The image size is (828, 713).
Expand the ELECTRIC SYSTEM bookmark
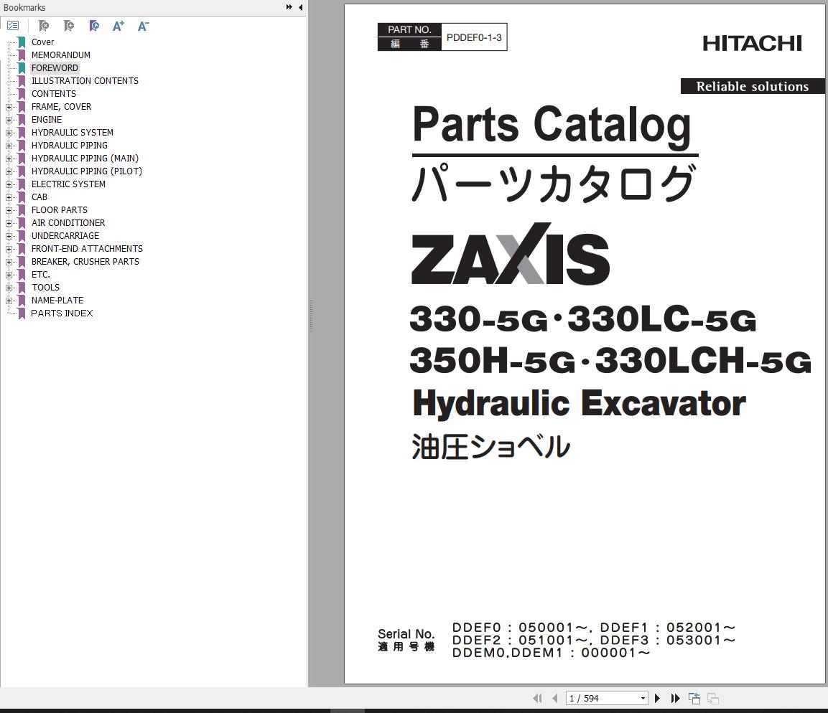[x=9, y=184]
